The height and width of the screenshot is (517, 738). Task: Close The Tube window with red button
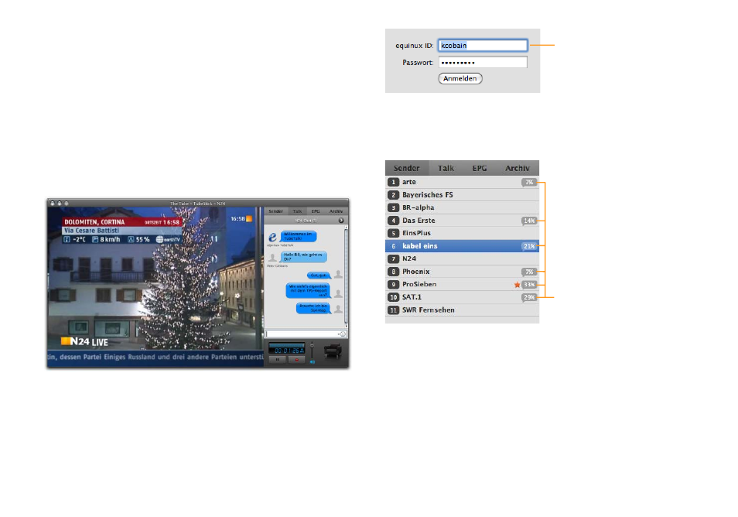coord(53,204)
